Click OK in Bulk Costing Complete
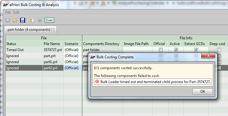This screenshot has width=228, height=116. point(203,92)
